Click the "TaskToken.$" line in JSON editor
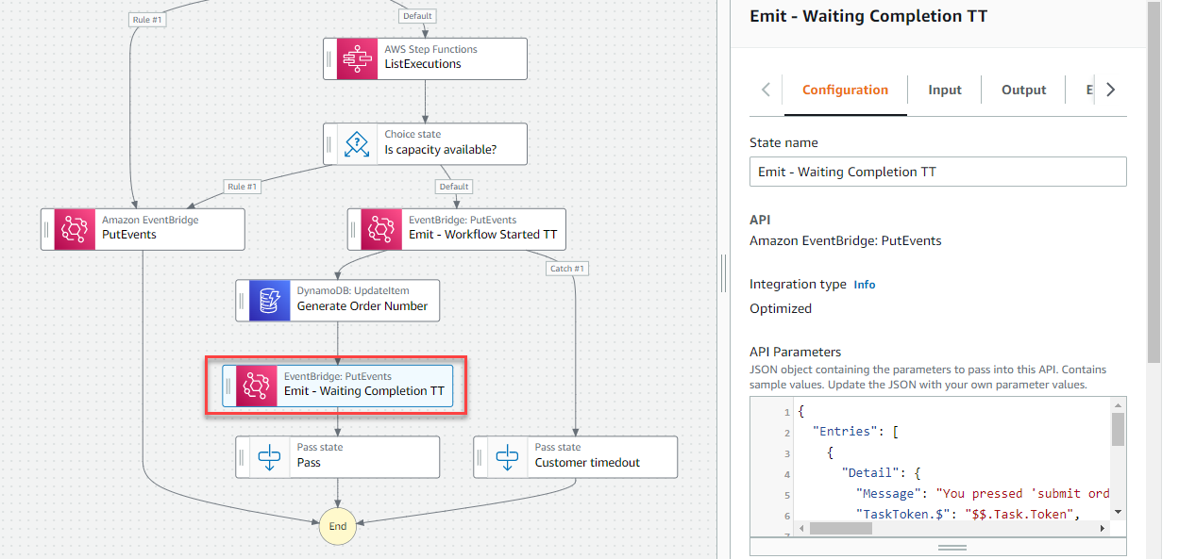Screen dimensions: 1179x559 968,515
